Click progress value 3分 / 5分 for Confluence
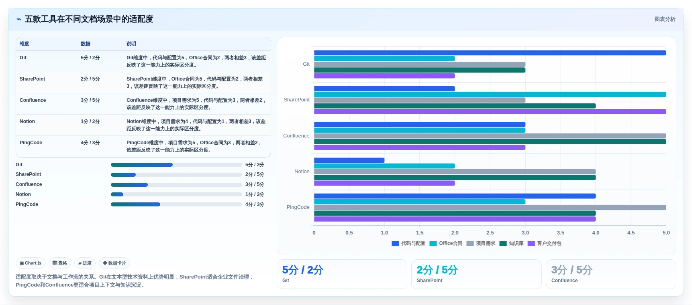The image size is (692, 305). (255, 184)
